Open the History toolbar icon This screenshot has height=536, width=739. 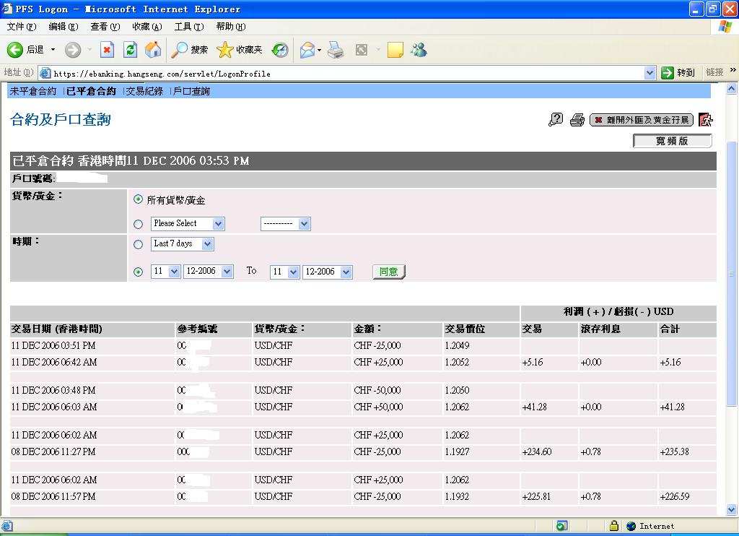click(280, 50)
